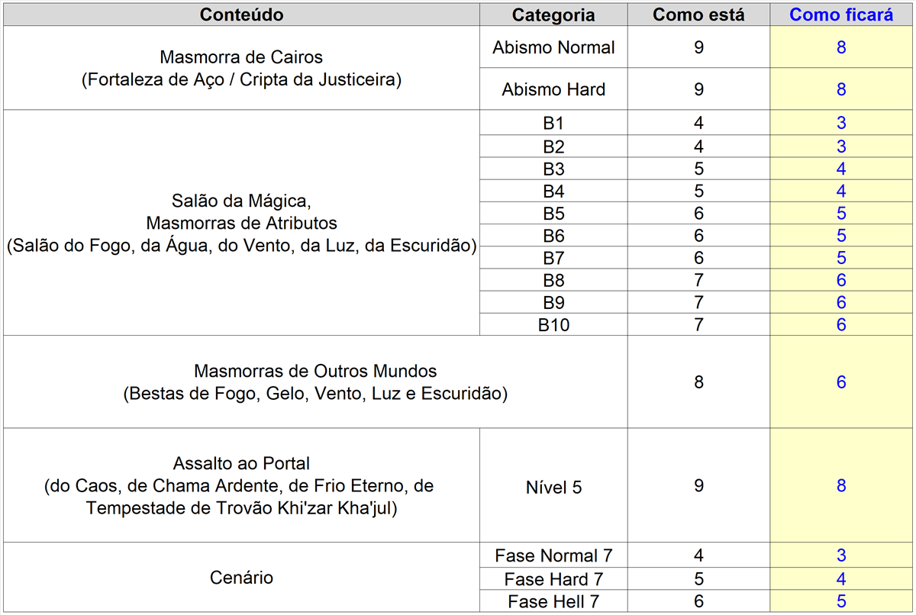Select the Nível 5 category cell

point(553,486)
